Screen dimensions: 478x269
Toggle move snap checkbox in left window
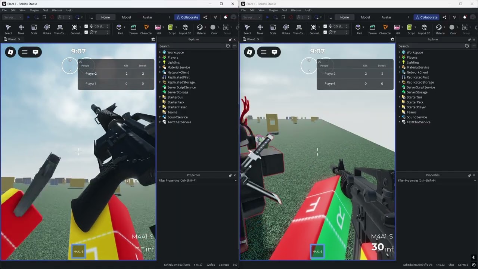click(86, 26)
